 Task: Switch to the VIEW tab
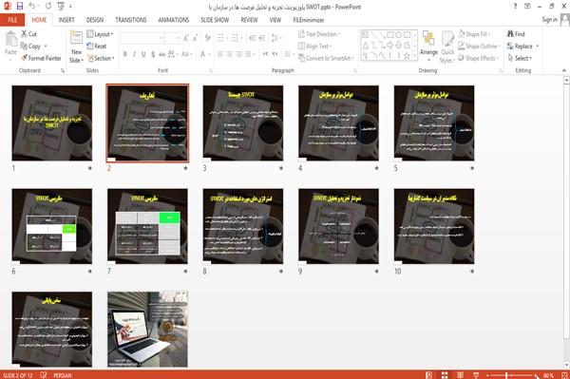(x=275, y=20)
